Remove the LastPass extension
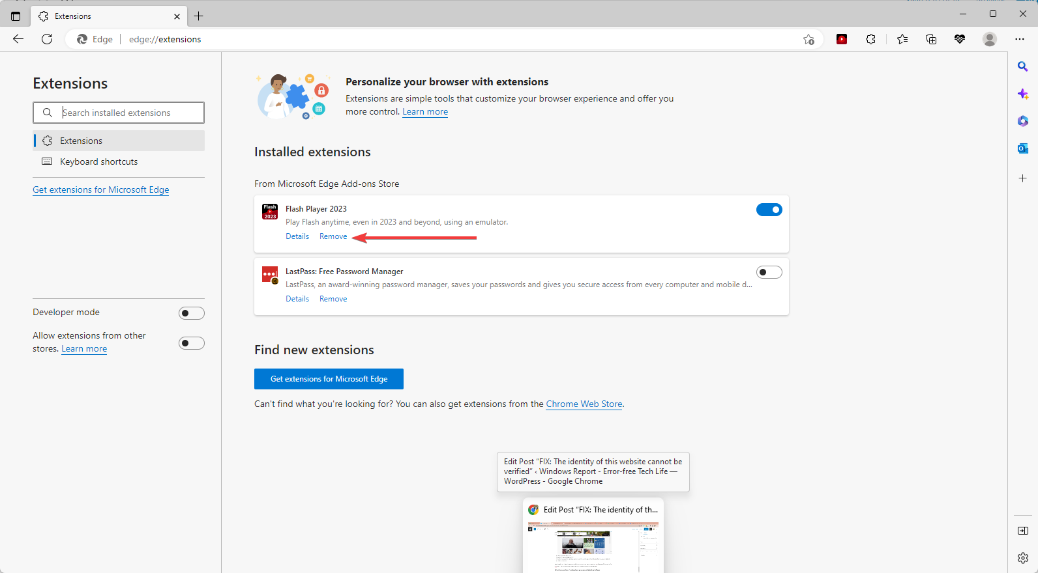This screenshot has width=1038, height=573. [333, 299]
